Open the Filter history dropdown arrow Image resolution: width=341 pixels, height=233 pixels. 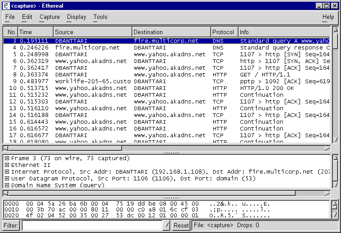[166, 225]
